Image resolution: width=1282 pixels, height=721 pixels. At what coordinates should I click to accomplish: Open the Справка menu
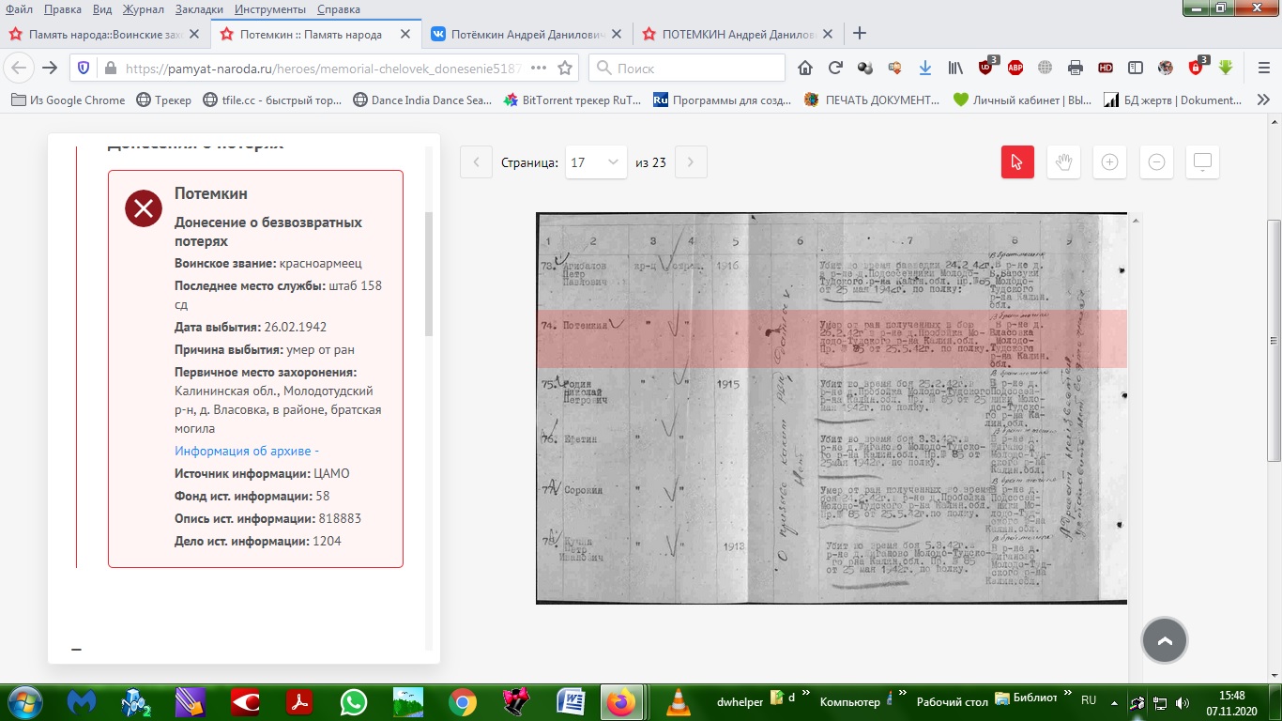point(339,9)
